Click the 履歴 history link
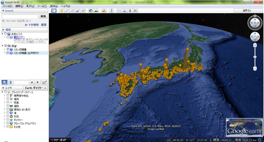The width and height of the screenshot is (264, 142). coord(44,25)
